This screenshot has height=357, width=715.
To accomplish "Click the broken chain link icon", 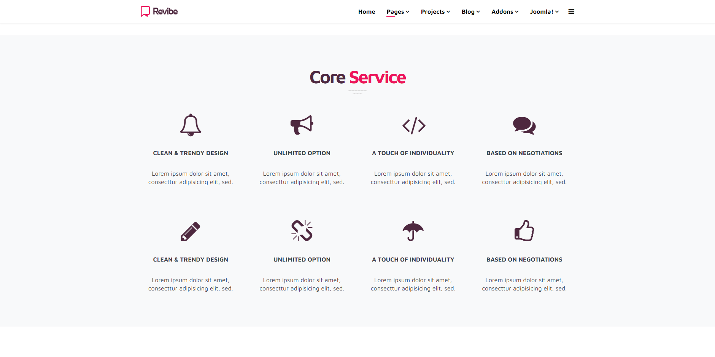I will pyautogui.click(x=302, y=230).
